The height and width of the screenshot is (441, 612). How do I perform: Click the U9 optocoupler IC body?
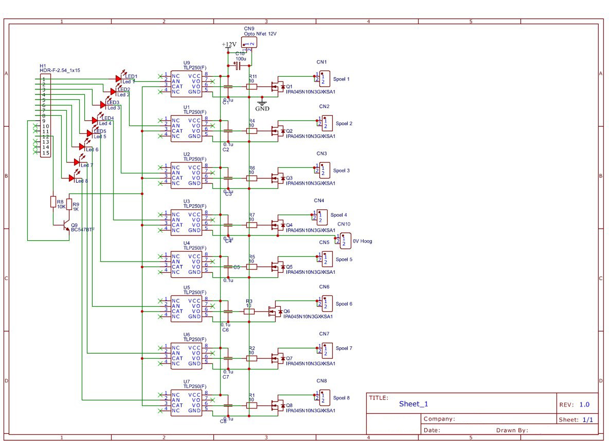[186, 84]
